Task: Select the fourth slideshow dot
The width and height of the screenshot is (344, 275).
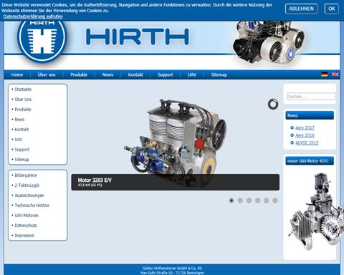Action: (257, 201)
